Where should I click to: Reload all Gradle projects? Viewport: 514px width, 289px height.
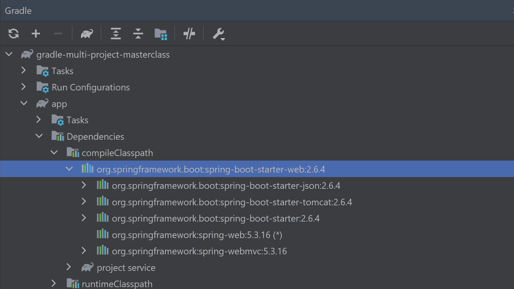pos(13,34)
